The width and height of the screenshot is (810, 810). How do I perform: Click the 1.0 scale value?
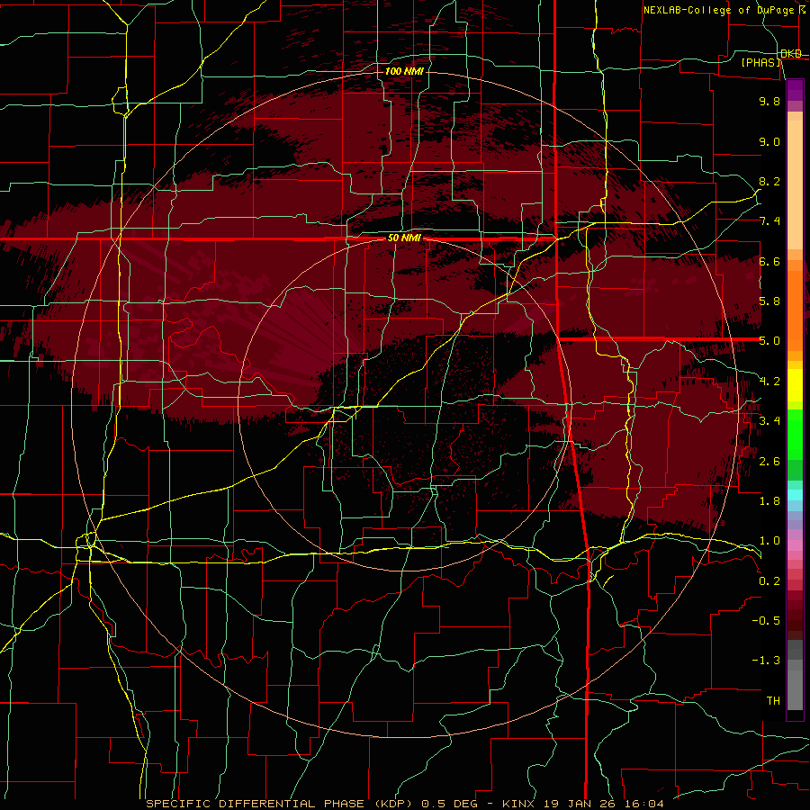coord(769,541)
